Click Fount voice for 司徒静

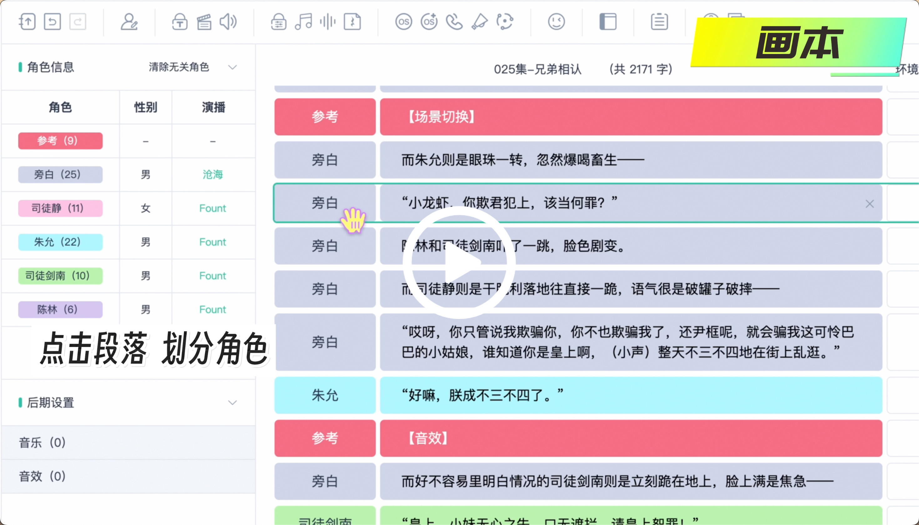(x=213, y=209)
